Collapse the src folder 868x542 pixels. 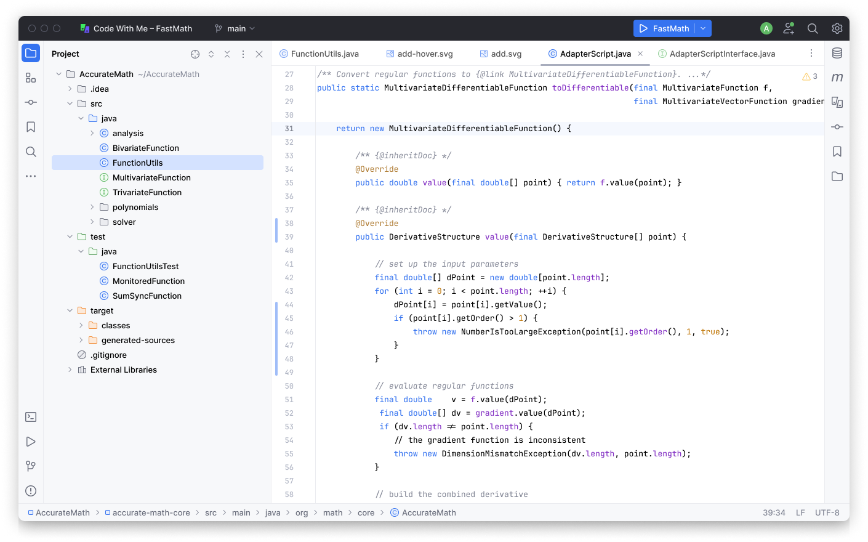coord(70,103)
